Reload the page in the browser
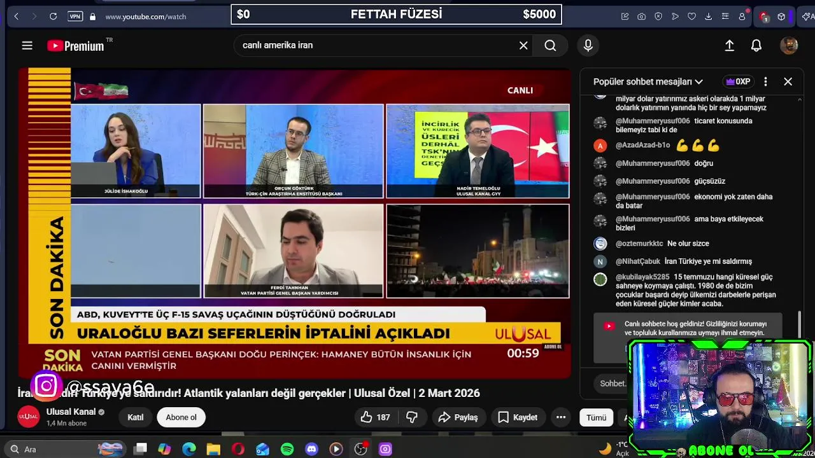815x458 pixels. (x=53, y=17)
